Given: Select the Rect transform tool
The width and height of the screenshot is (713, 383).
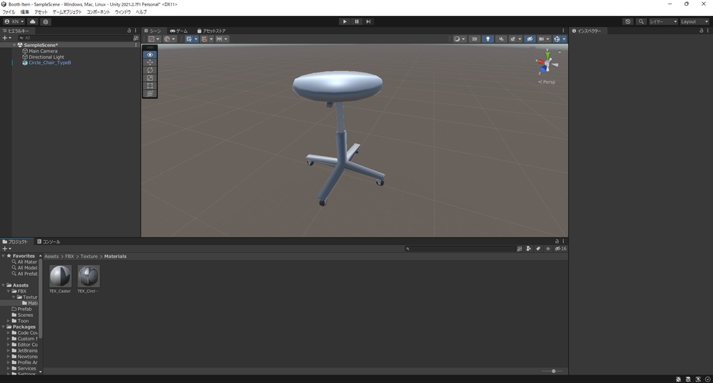Looking at the screenshot, I should tap(150, 86).
